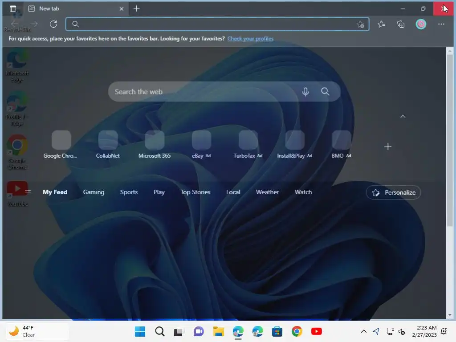The width and height of the screenshot is (456, 342).
Task: Open the clock and date flyout
Action: pyautogui.click(x=424, y=331)
